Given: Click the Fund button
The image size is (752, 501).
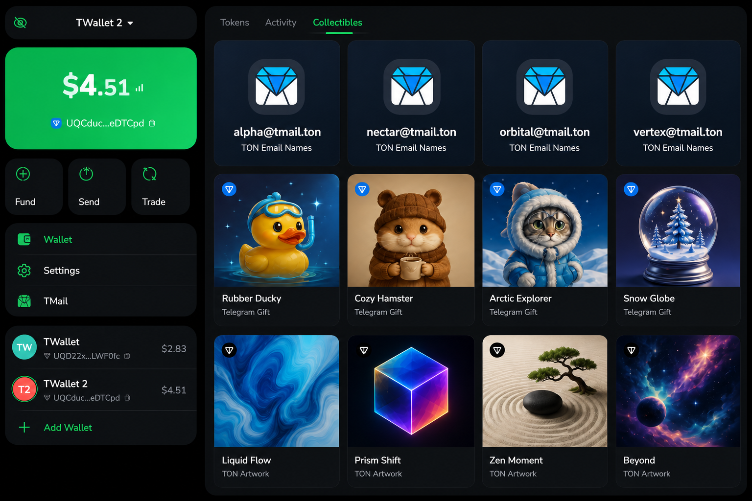Looking at the screenshot, I should (x=34, y=186).
